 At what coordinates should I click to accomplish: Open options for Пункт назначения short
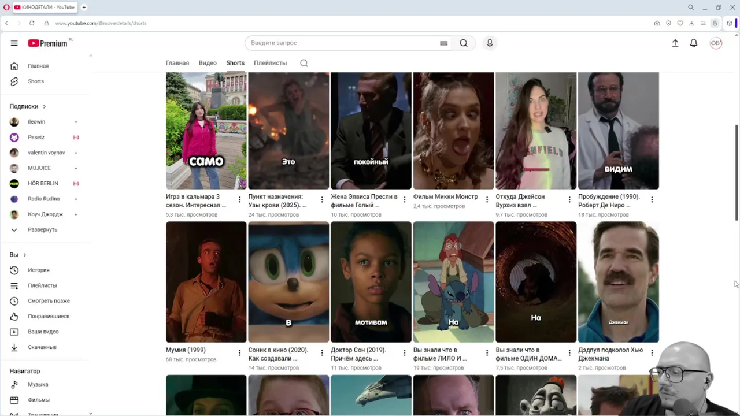(322, 200)
